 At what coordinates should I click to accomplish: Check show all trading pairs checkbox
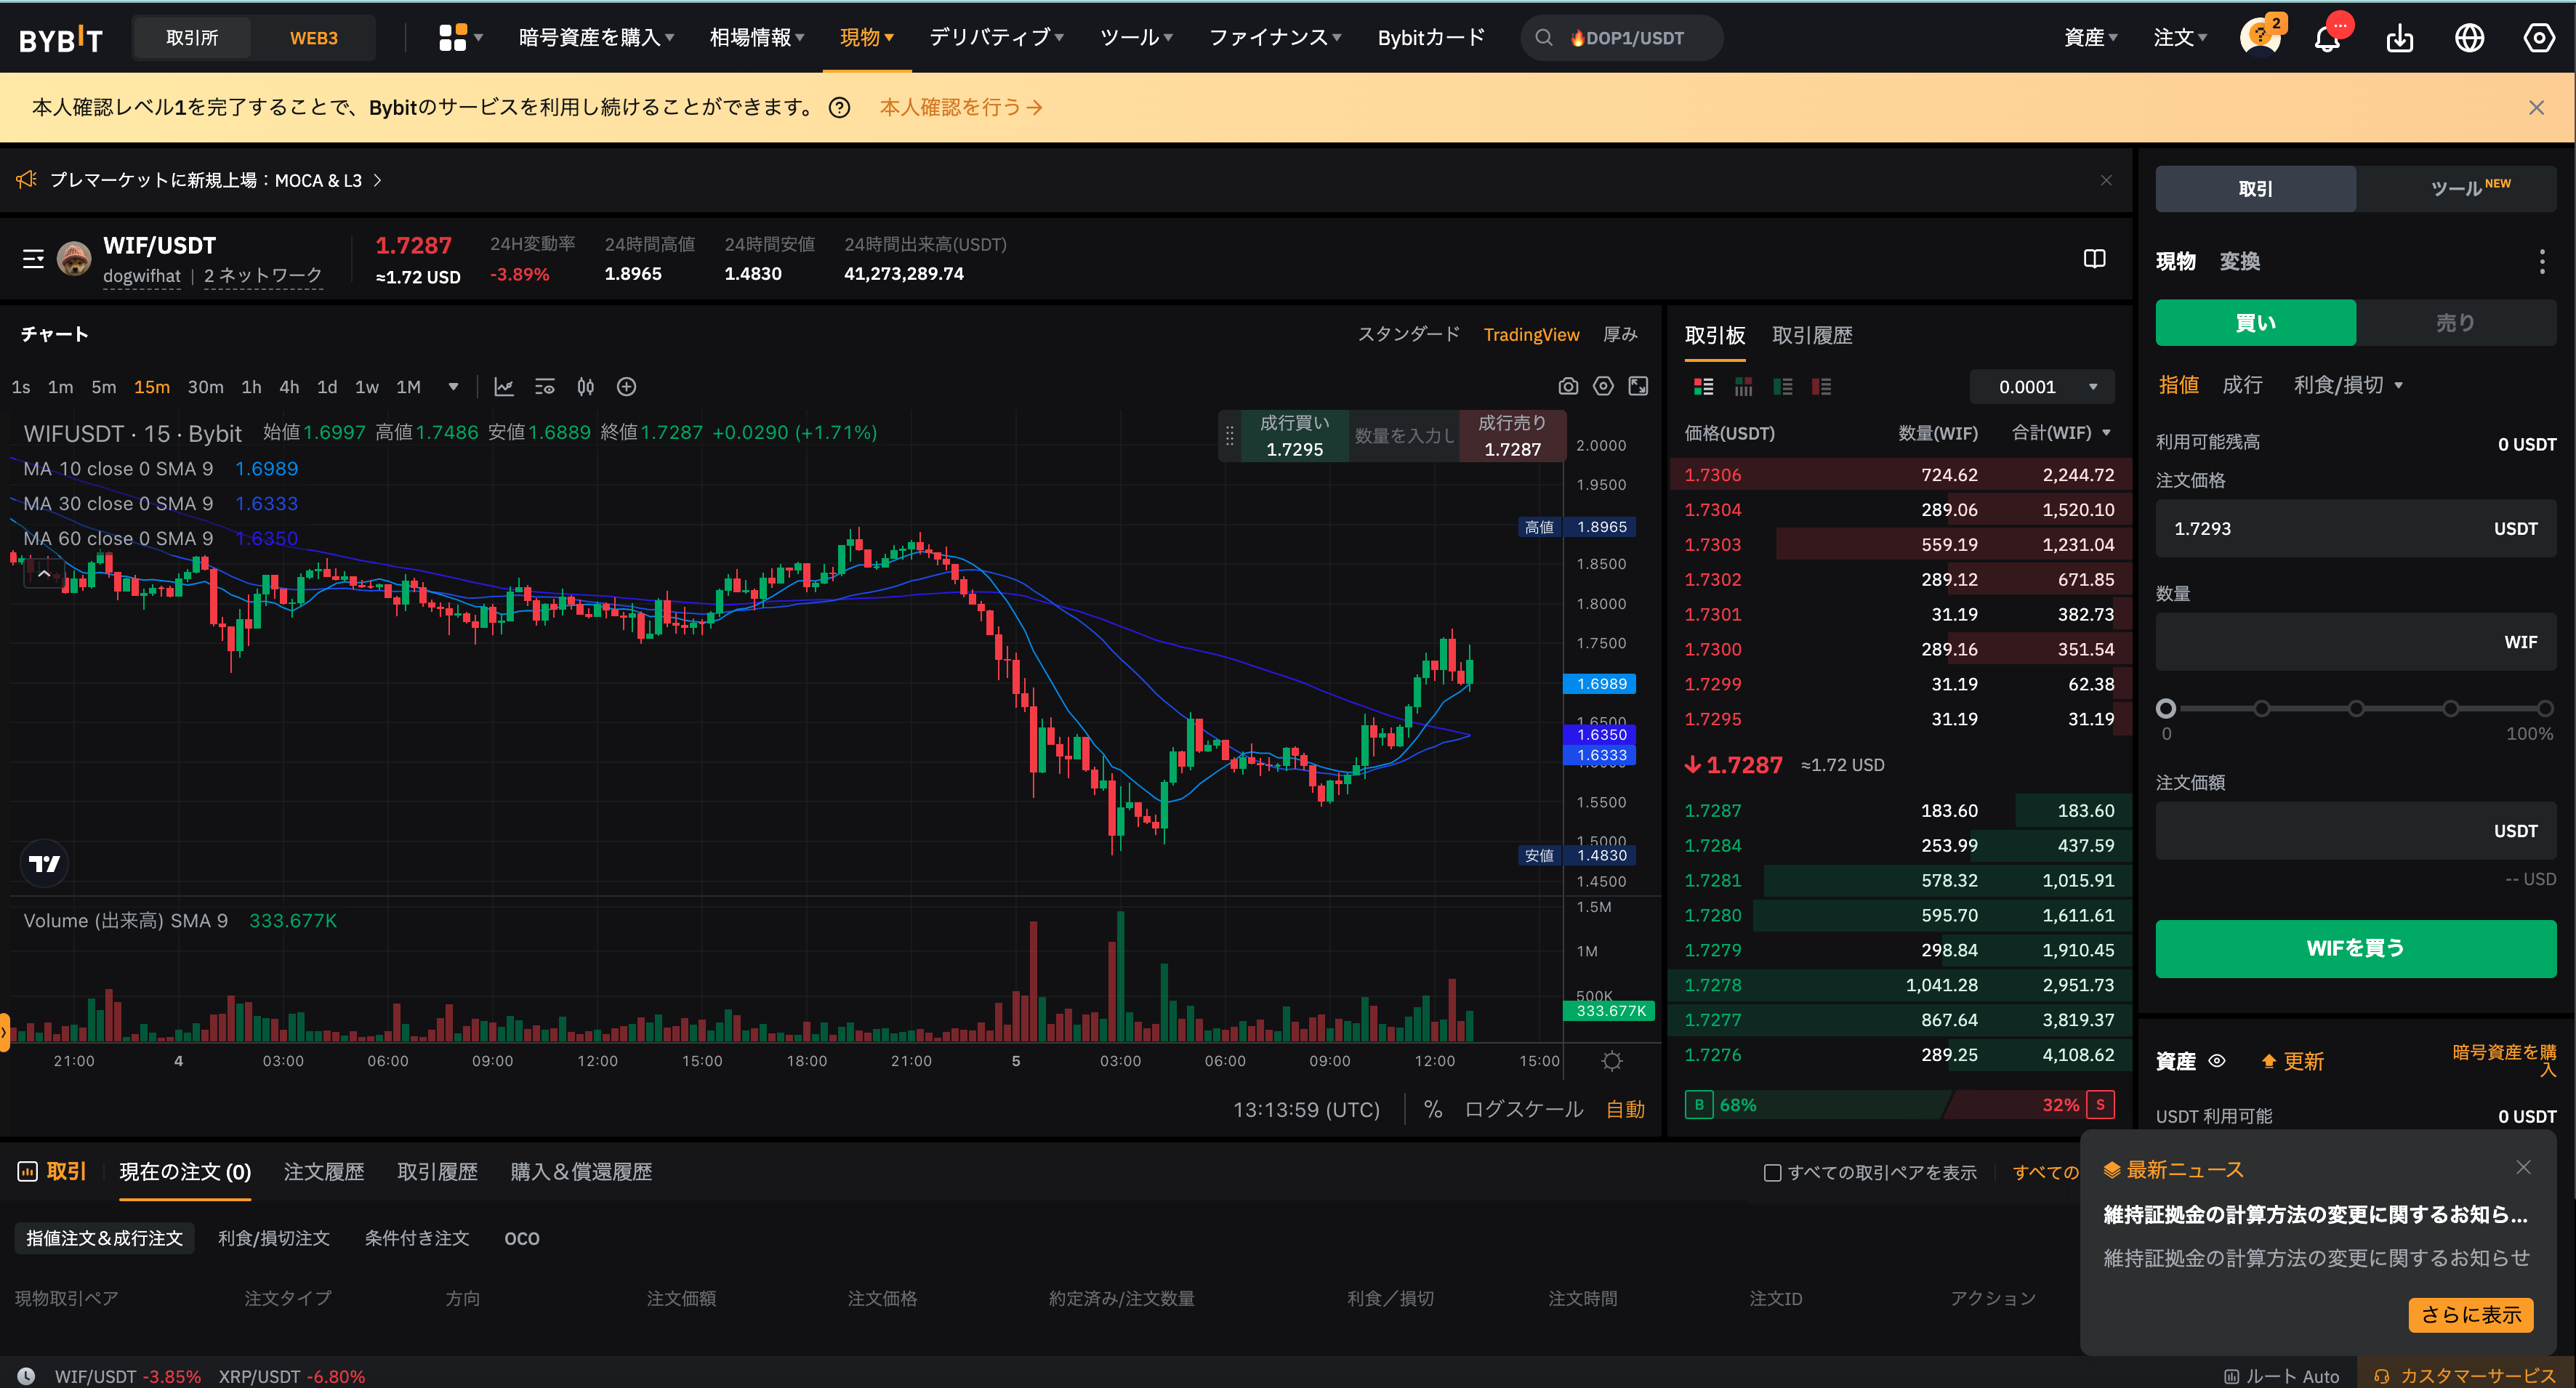pyautogui.click(x=1772, y=1172)
